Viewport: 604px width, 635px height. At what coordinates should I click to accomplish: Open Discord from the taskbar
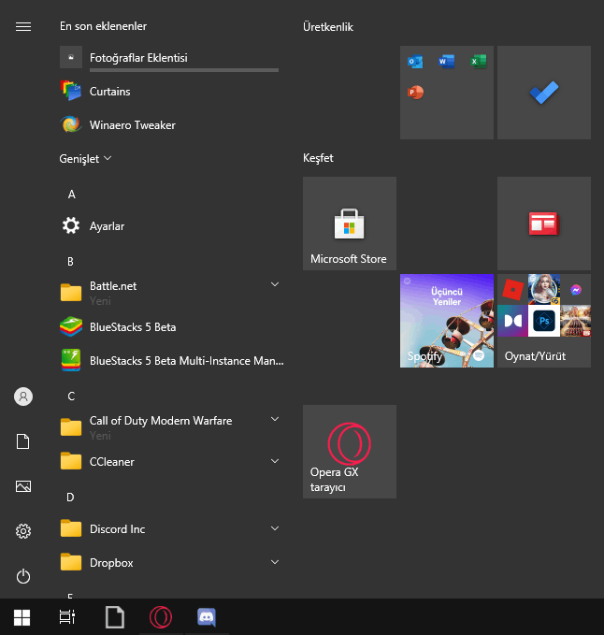207,617
